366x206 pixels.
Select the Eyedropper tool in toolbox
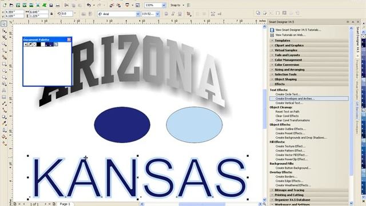4,124
